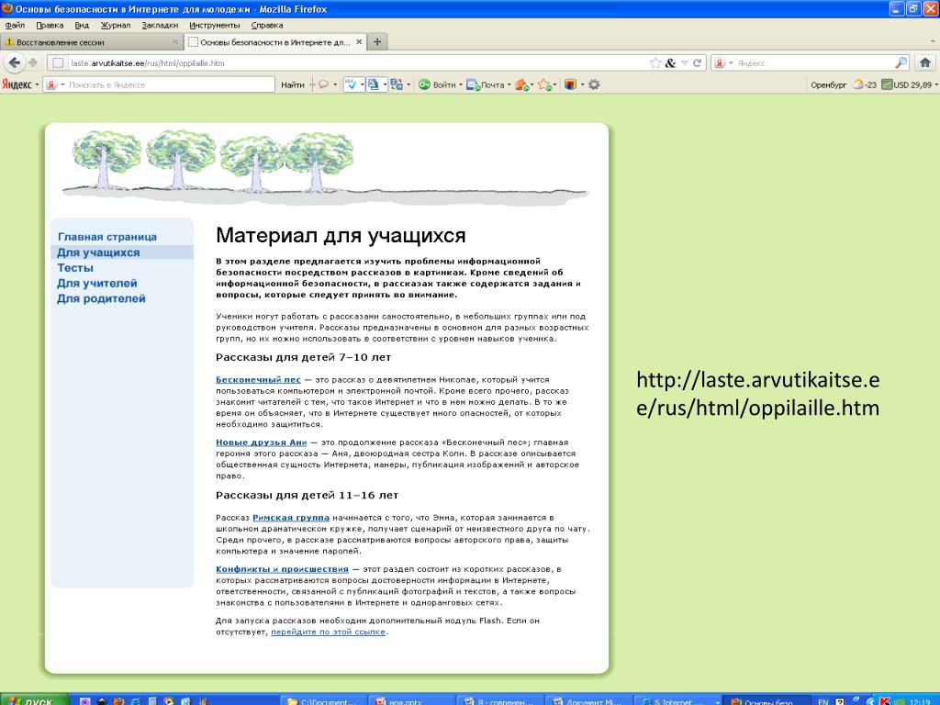This screenshot has height=705, width=940.
Task: Expand Почта dropdown arrow
Action: pyautogui.click(x=509, y=84)
